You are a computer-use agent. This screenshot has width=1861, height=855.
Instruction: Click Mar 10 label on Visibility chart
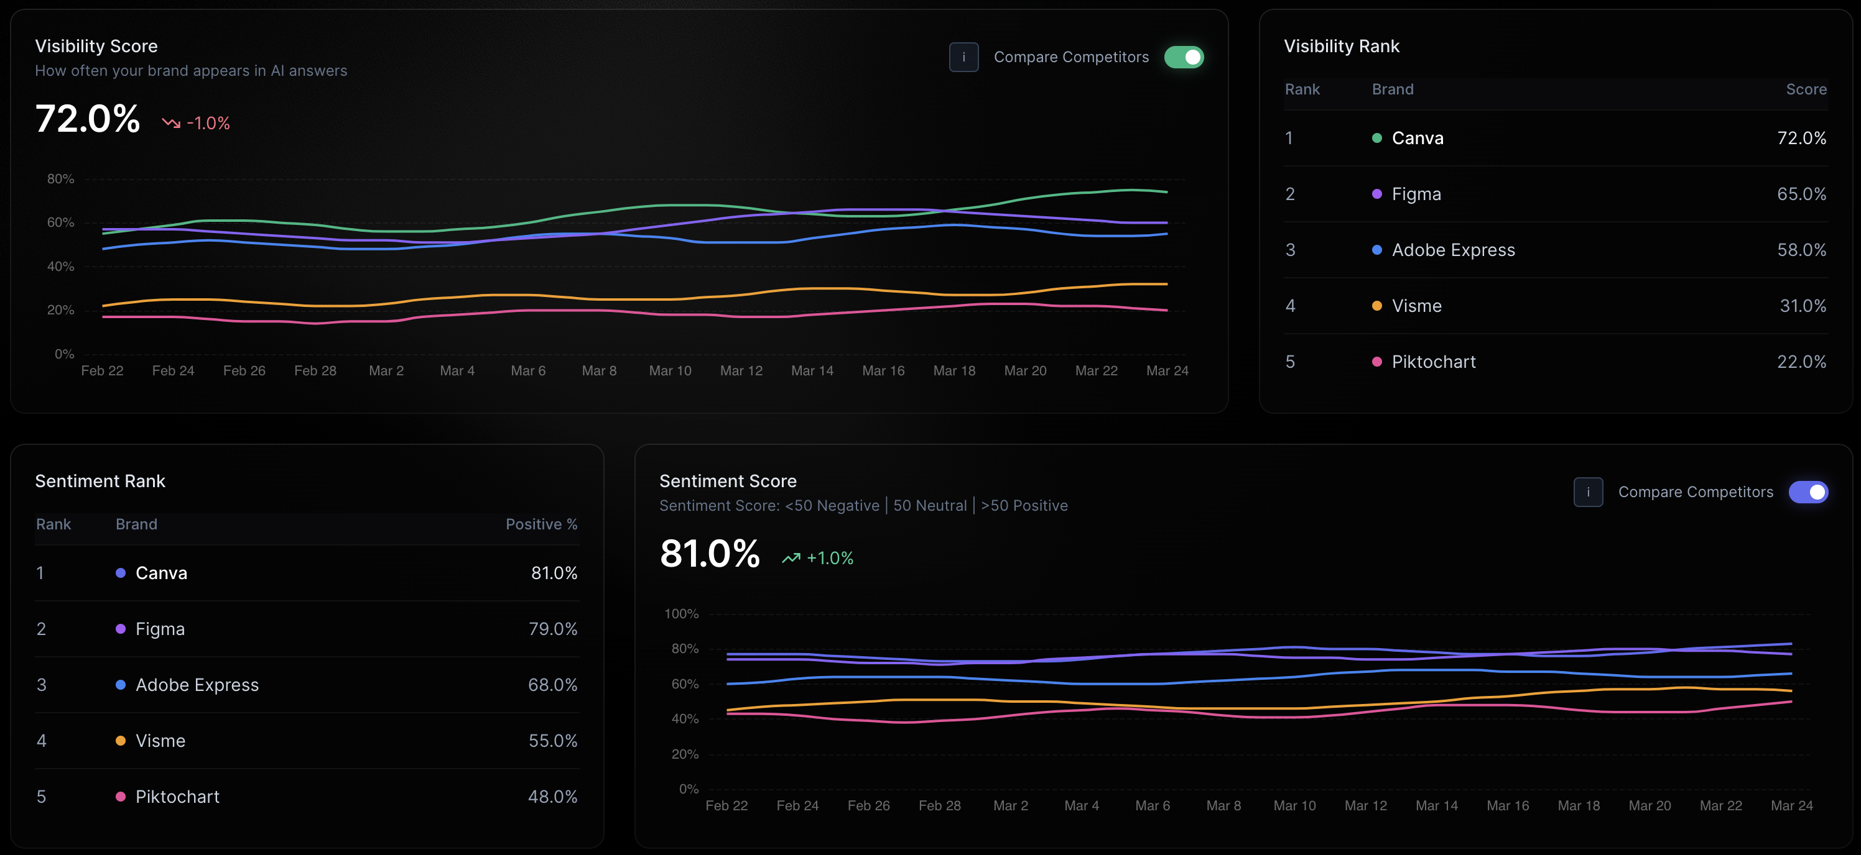click(x=670, y=371)
